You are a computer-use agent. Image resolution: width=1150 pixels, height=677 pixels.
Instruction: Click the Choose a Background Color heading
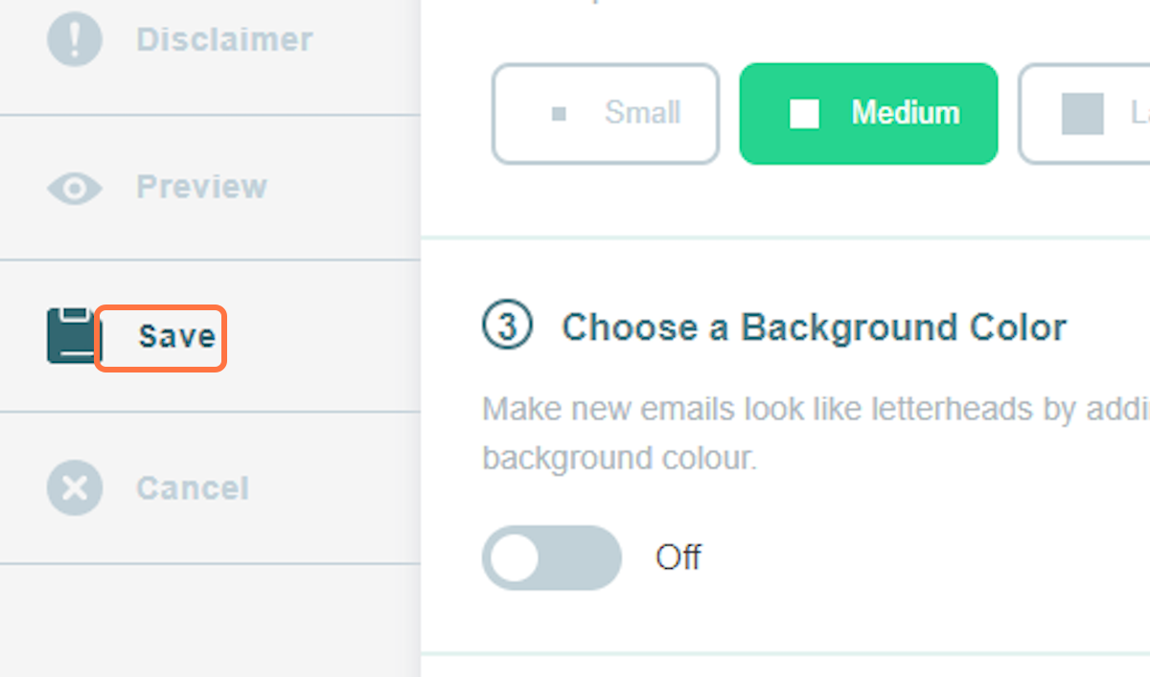tap(814, 327)
